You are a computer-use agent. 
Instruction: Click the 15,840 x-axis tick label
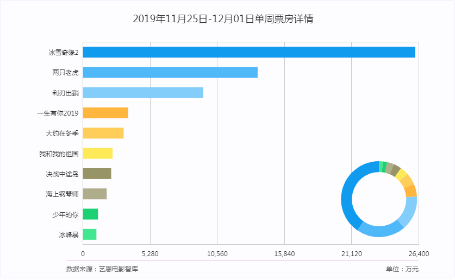(284, 254)
